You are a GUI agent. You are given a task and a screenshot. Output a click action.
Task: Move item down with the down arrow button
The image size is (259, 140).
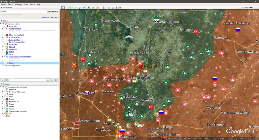pos(52,80)
